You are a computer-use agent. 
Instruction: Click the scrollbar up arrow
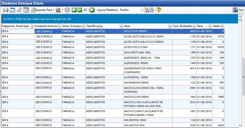coord(240,16)
